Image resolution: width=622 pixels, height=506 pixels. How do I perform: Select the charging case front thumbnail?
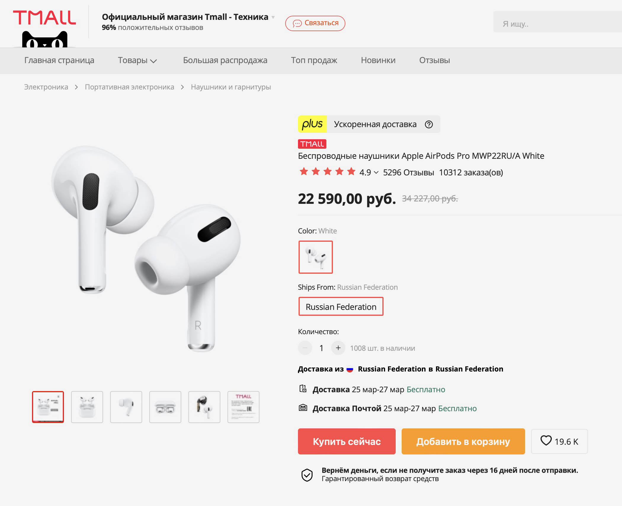pyautogui.click(x=165, y=407)
